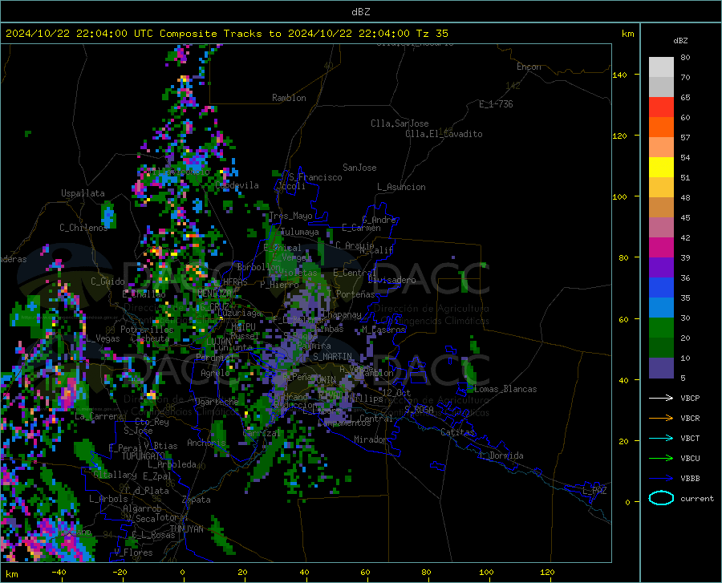Click the Uspallata label on map
The width and height of the screenshot is (722, 583).
point(83,193)
